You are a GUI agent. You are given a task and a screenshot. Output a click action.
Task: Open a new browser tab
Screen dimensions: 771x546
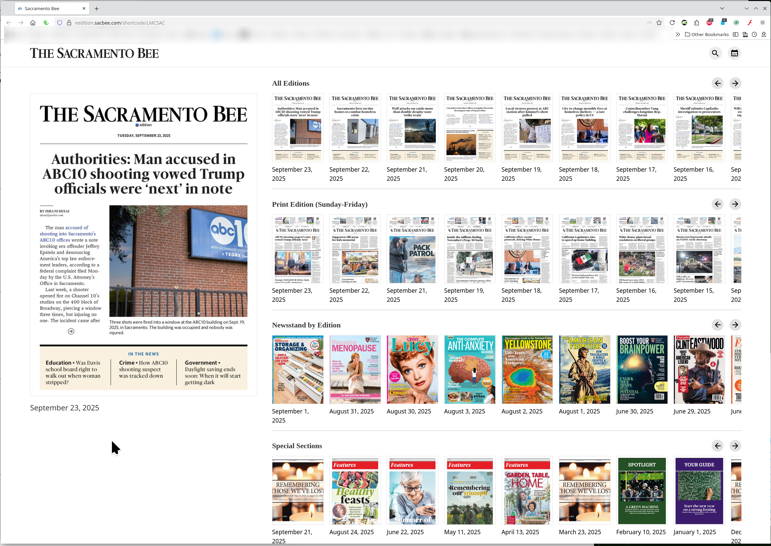(x=97, y=8)
